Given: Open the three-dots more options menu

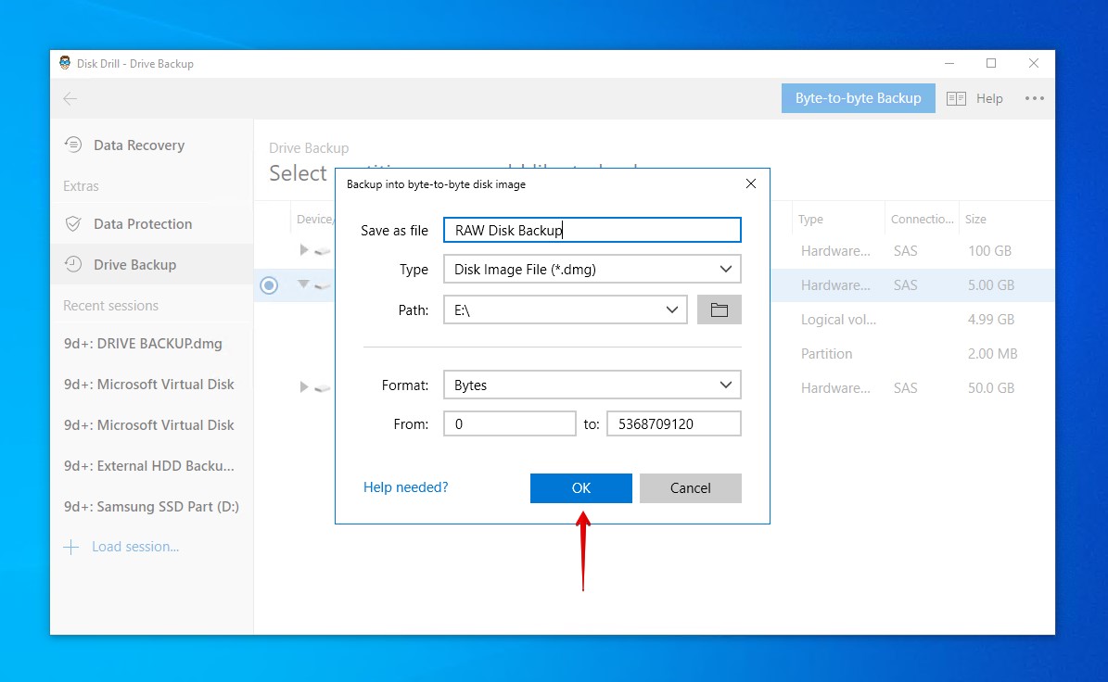Looking at the screenshot, I should 1035,99.
